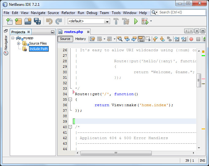Click the Build Project hammer icon

(x=116, y=21)
